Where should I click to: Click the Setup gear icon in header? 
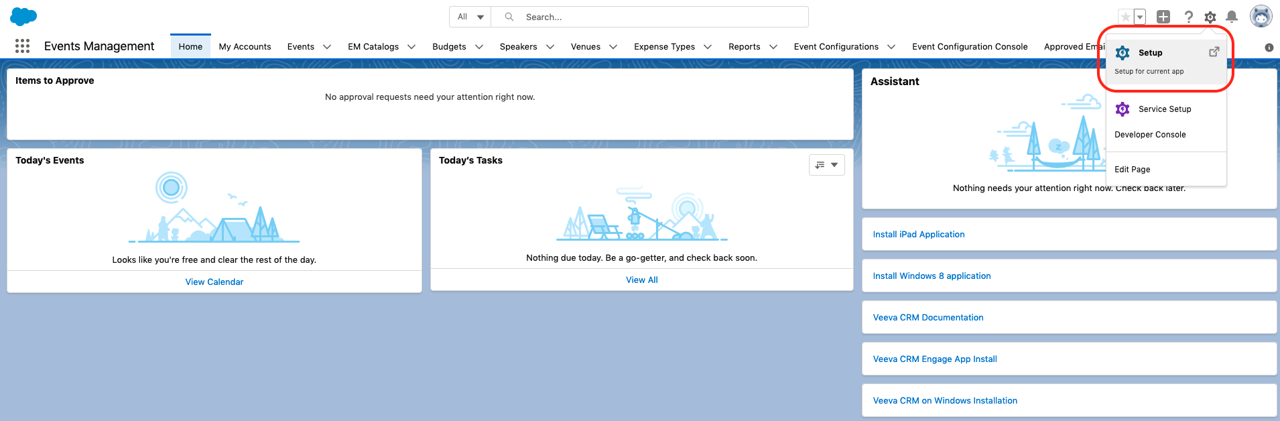tap(1210, 17)
